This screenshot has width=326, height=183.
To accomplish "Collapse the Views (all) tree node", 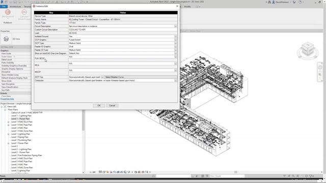I will click(x=2, y=107).
